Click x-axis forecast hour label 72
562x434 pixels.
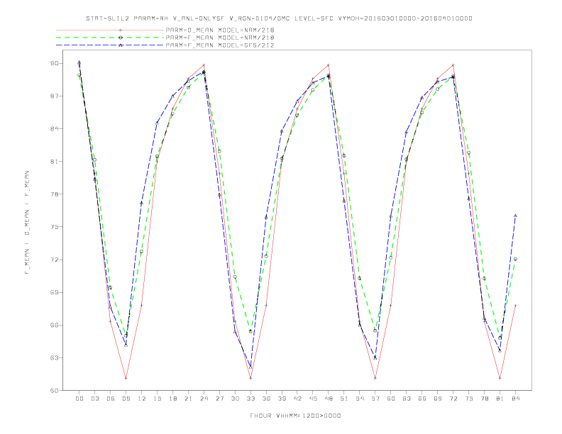(x=453, y=399)
